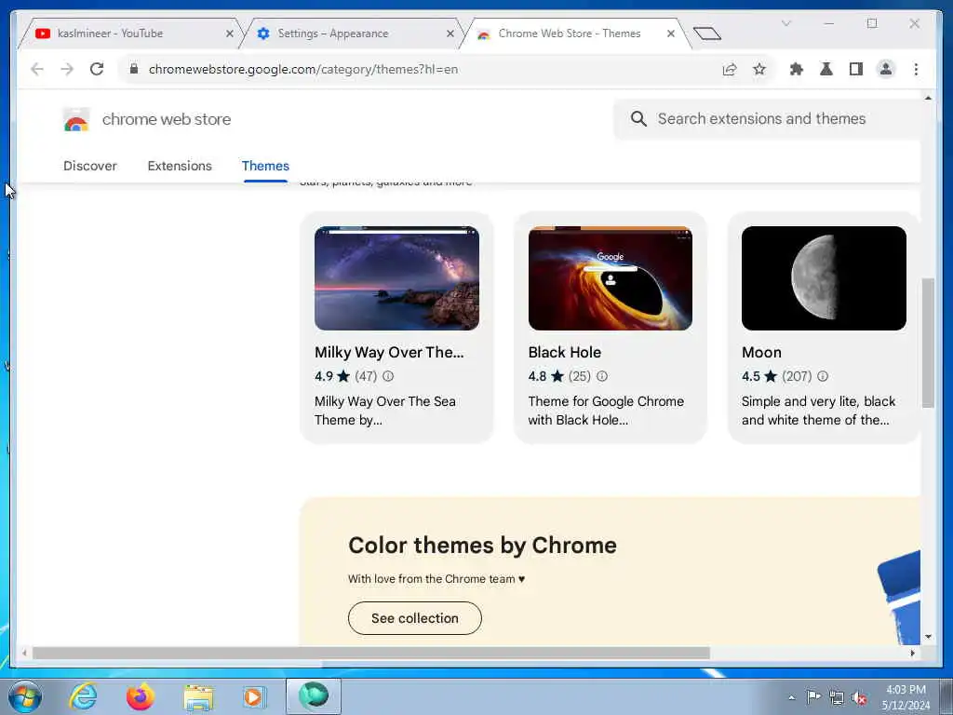Expand the tab search dropdown

pyautogui.click(x=785, y=23)
